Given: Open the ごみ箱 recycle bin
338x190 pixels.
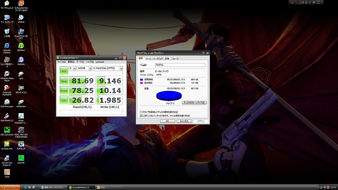Looking at the screenshot, I should tap(7, 33).
